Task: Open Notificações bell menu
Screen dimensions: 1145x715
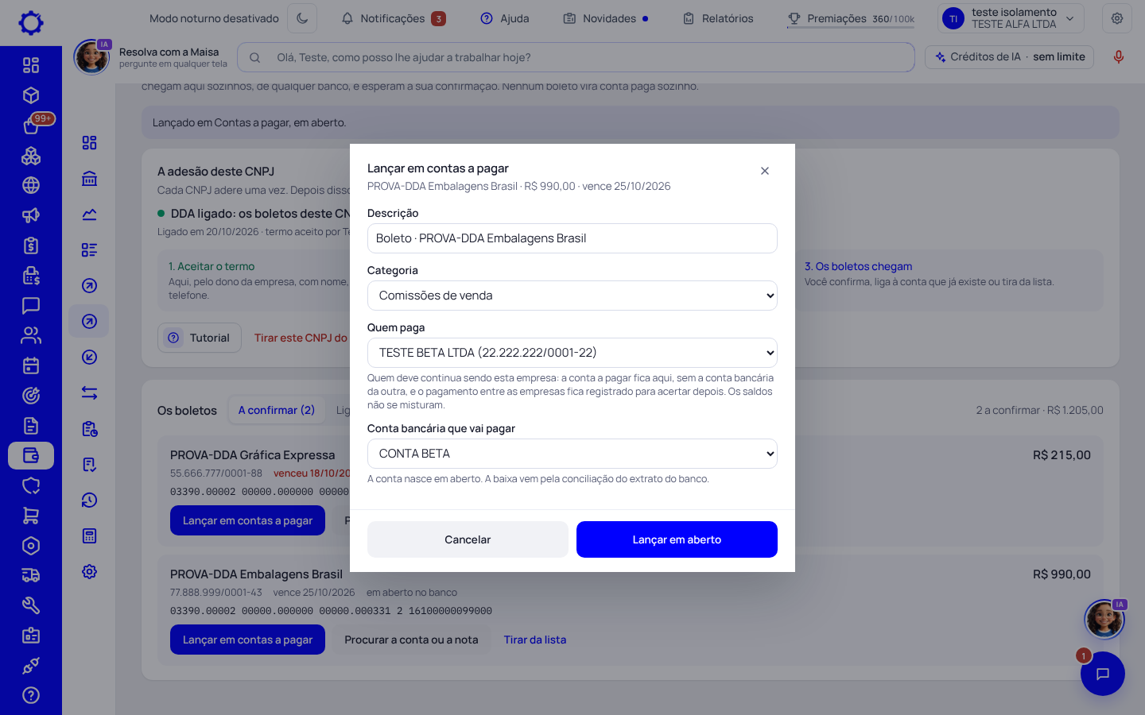Action: coord(394,18)
